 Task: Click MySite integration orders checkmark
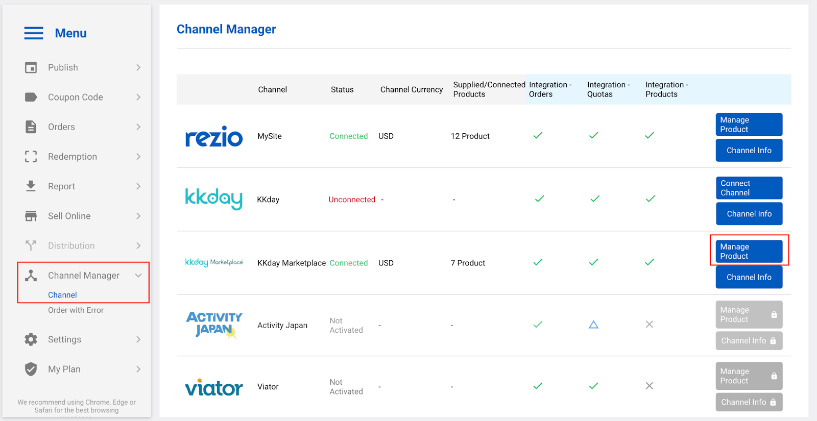pyautogui.click(x=538, y=135)
